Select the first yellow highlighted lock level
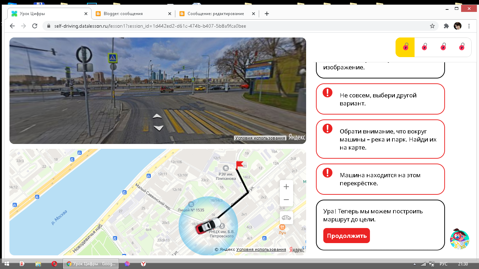The image size is (479, 269). pos(405,47)
